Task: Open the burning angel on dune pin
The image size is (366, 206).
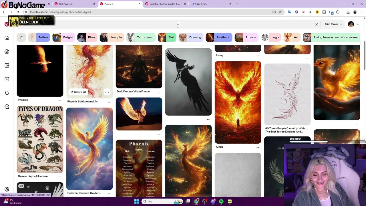Action: click(139, 114)
